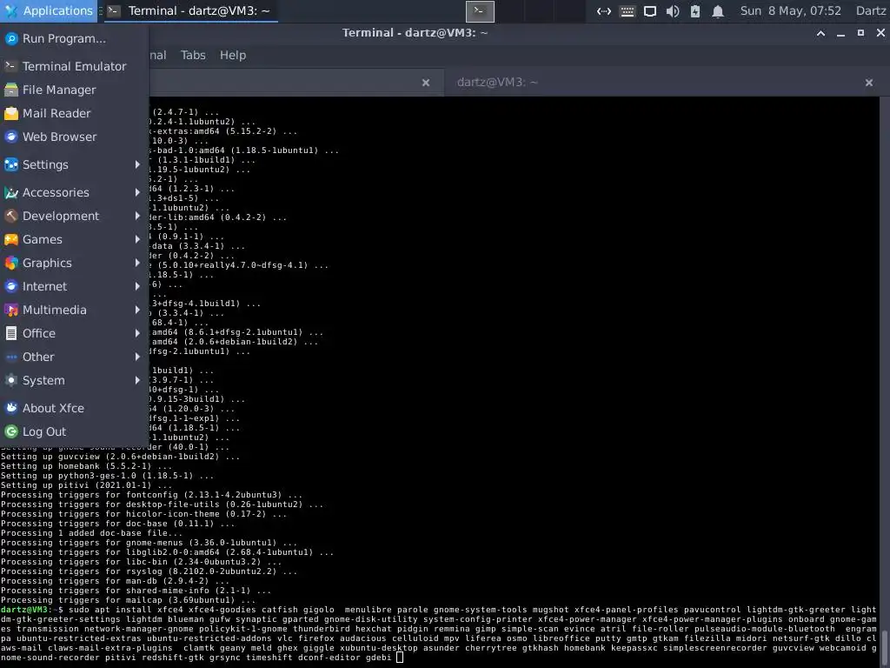Screen dimensions: 890x668
Task: Open the network connection tray icon
Action: point(604,11)
